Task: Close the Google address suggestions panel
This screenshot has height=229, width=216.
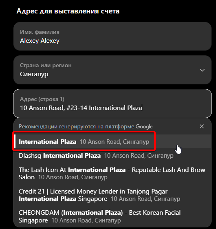Action: [202, 126]
